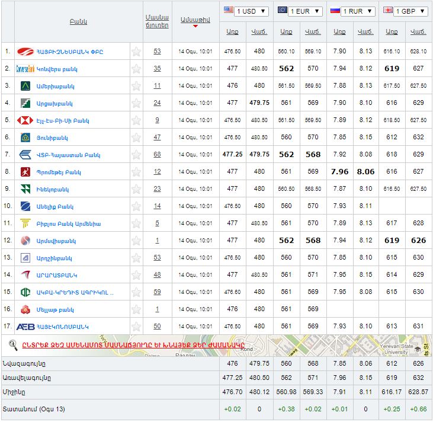433x422 pixels.
Task: Click the VTB-Armenia Bank logo
Action: 25,155
